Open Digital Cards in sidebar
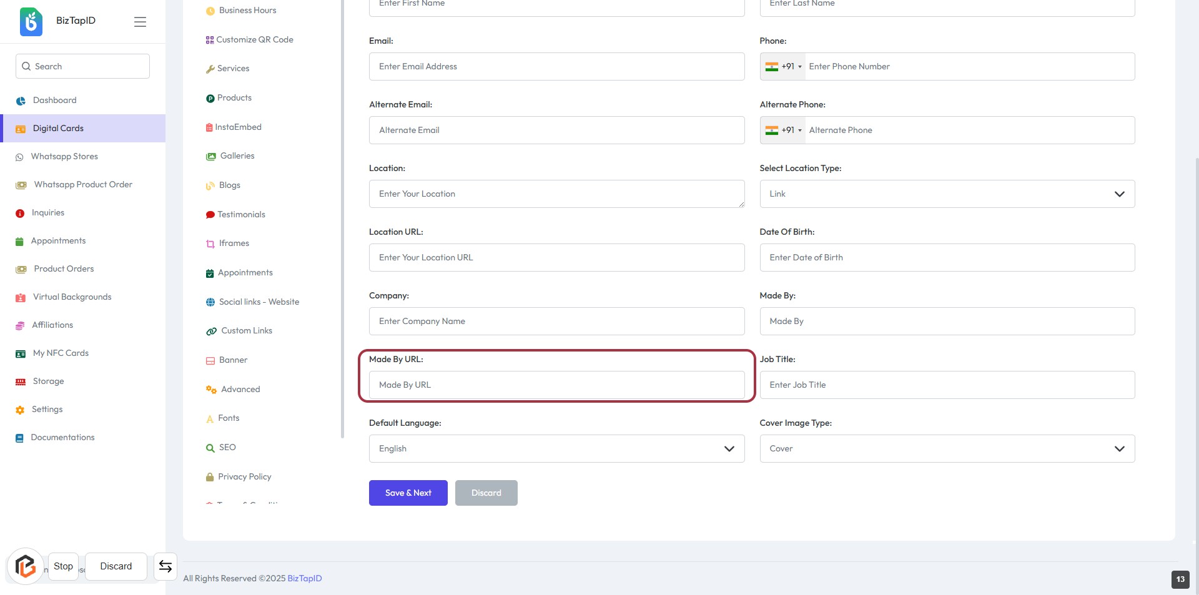Screen dimensions: 1199x595 click(x=58, y=129)
